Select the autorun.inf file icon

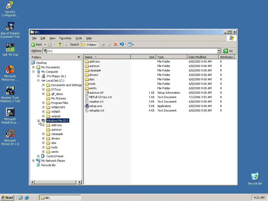pyautogui.click(x=87, y=93)
